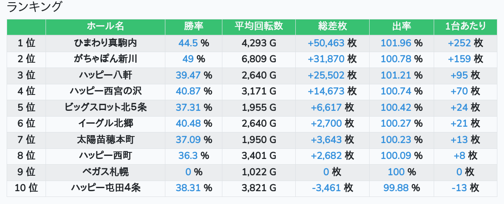Image resolution: width=504 pixels, height=204 pixels.
Task: Click the 100.78 payout rate value
Action: tap(396, 59)
